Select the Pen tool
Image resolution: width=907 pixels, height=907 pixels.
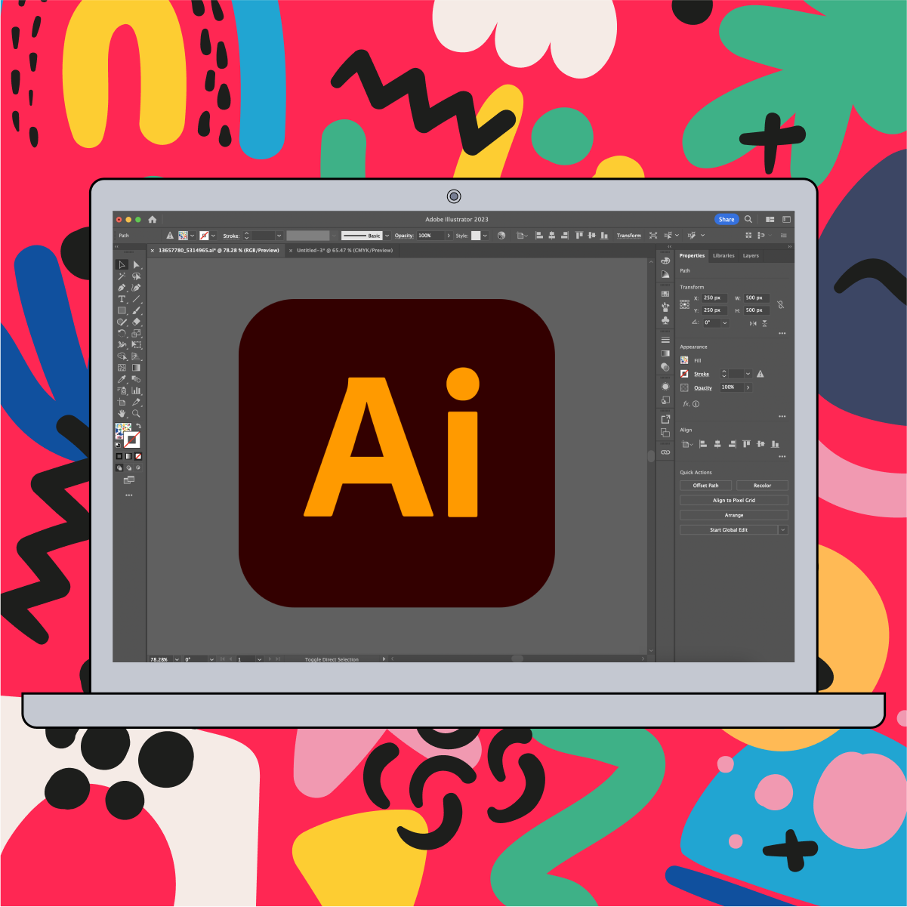click(x=122, y=287)
